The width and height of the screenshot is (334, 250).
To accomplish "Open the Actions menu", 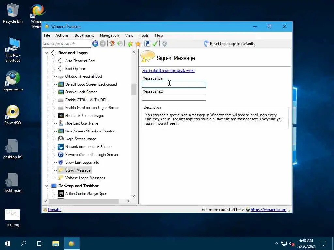I will [x=62, y=35].
